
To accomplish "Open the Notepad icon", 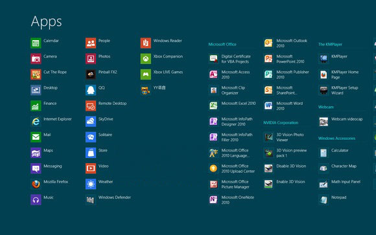I will click(323, 200).
